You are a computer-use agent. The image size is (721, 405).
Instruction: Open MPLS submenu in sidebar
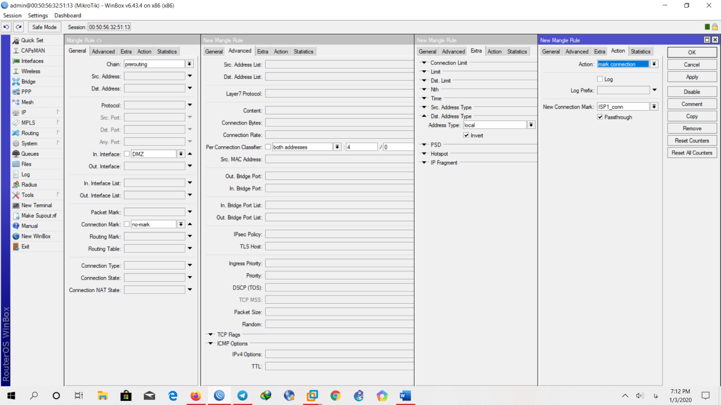[28, 123]
